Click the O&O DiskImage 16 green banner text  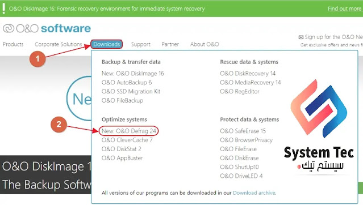(x=107, y=8)
